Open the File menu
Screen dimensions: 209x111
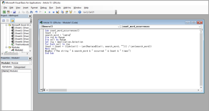[5, 8]
